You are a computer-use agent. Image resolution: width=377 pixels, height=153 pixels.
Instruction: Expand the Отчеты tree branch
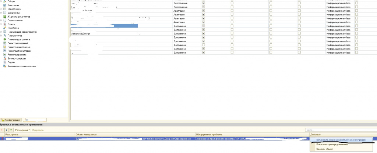click(1, 24)
